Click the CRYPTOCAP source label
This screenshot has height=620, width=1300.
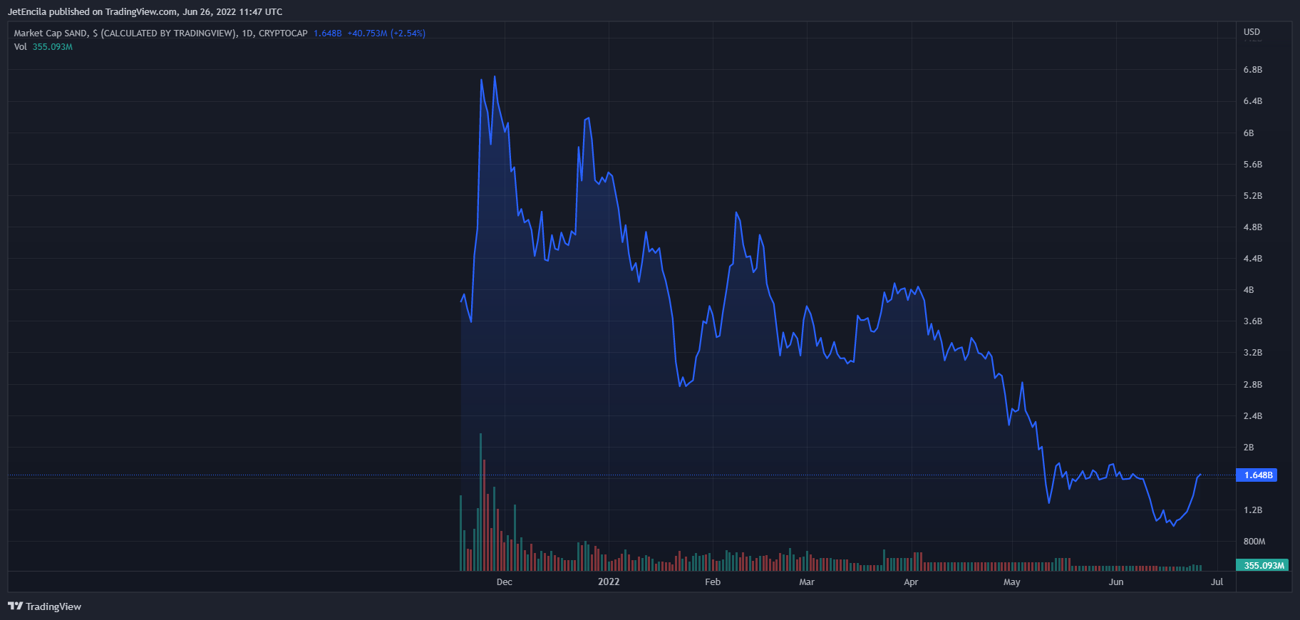coord(283,33)
